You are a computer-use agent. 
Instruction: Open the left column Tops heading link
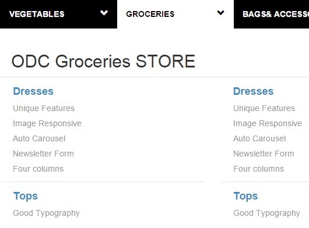click(x=26, y=196)
